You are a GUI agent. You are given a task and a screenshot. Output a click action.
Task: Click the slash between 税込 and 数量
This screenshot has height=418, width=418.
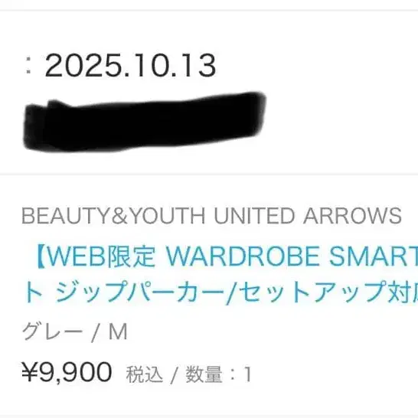174,375
